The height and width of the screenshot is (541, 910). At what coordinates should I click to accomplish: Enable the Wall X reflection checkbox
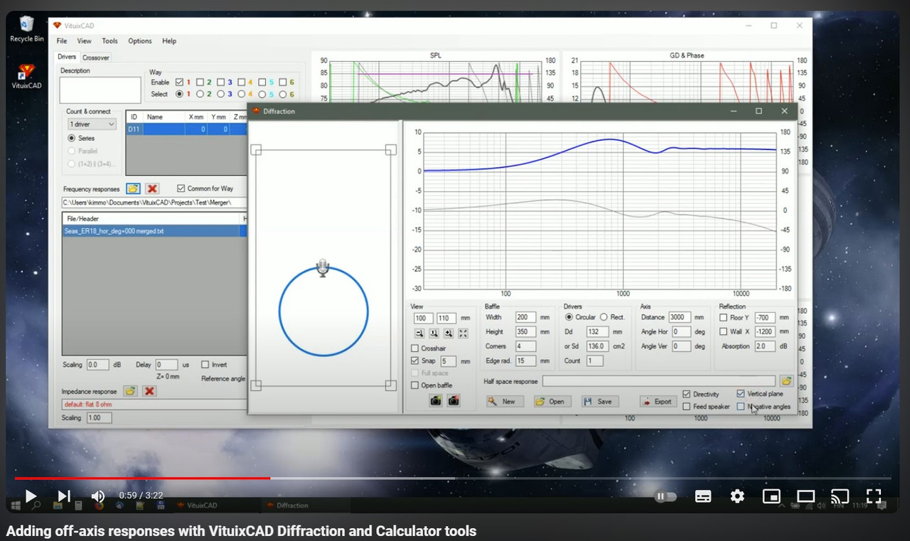click(723, 331)
